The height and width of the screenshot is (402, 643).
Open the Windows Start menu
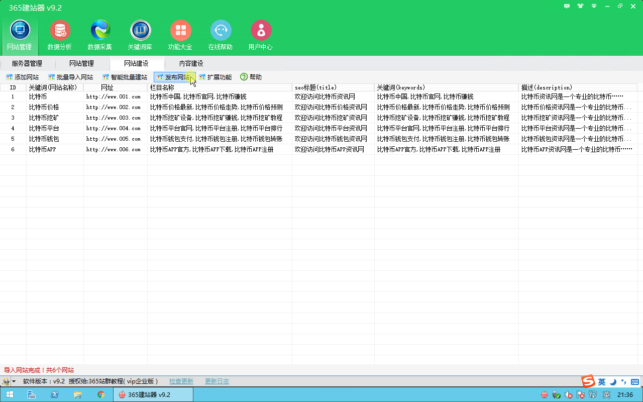pos(10,394)
